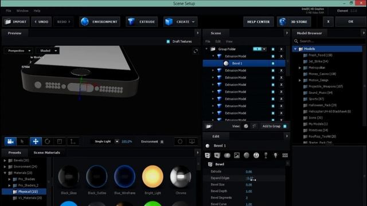Open the picture textures icon in Edit panel

click(237, 155)
